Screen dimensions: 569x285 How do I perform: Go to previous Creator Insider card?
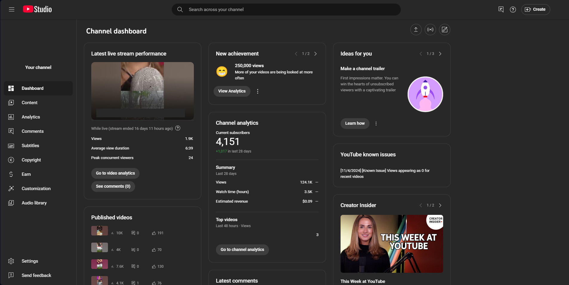click(x=420, y=205)
